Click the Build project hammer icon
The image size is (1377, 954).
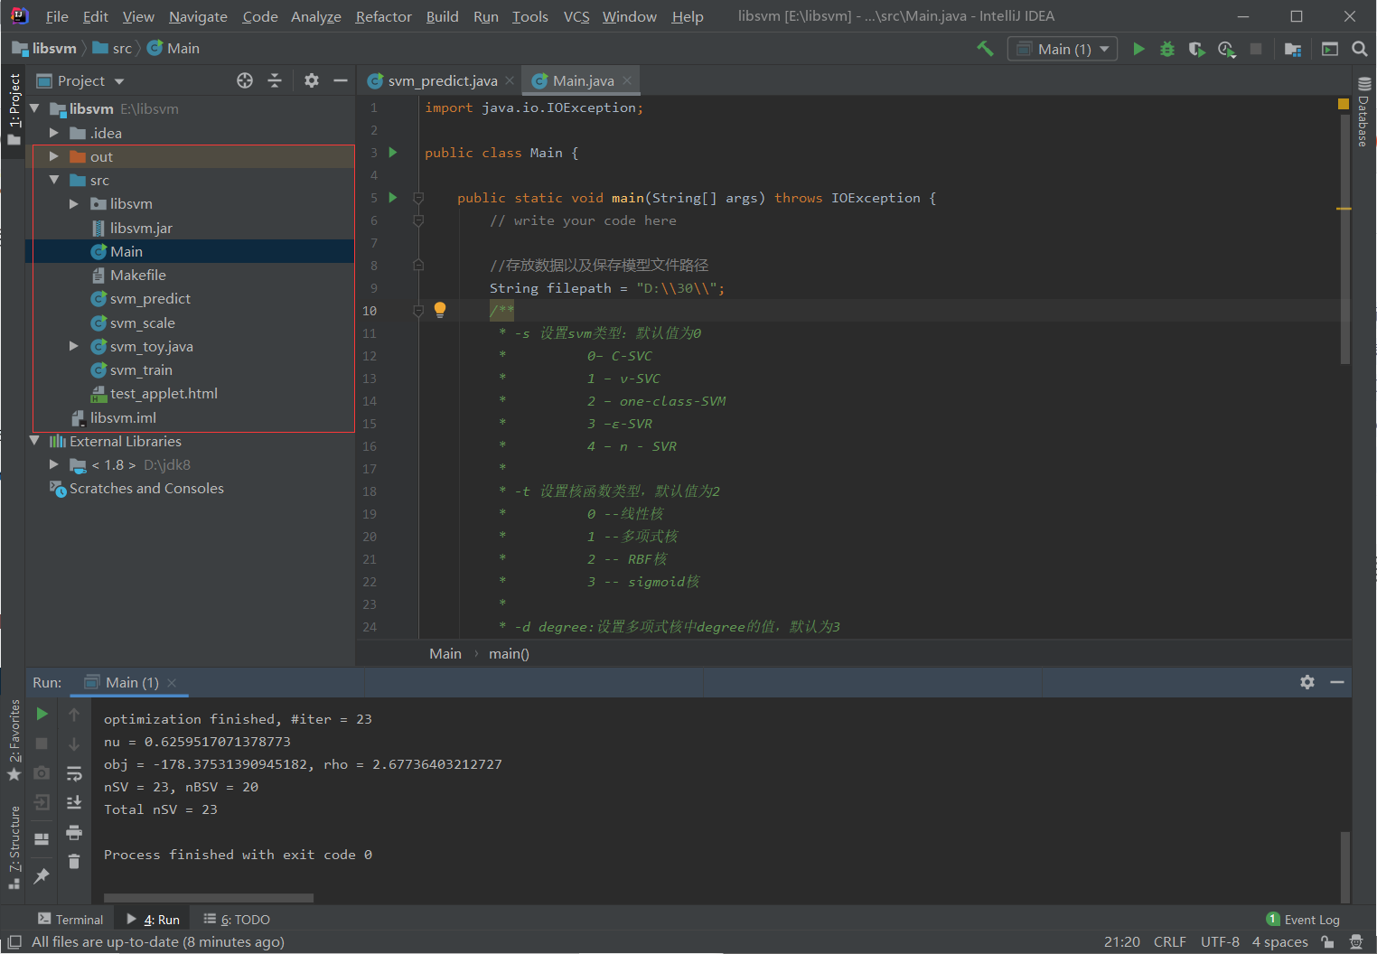985,49
